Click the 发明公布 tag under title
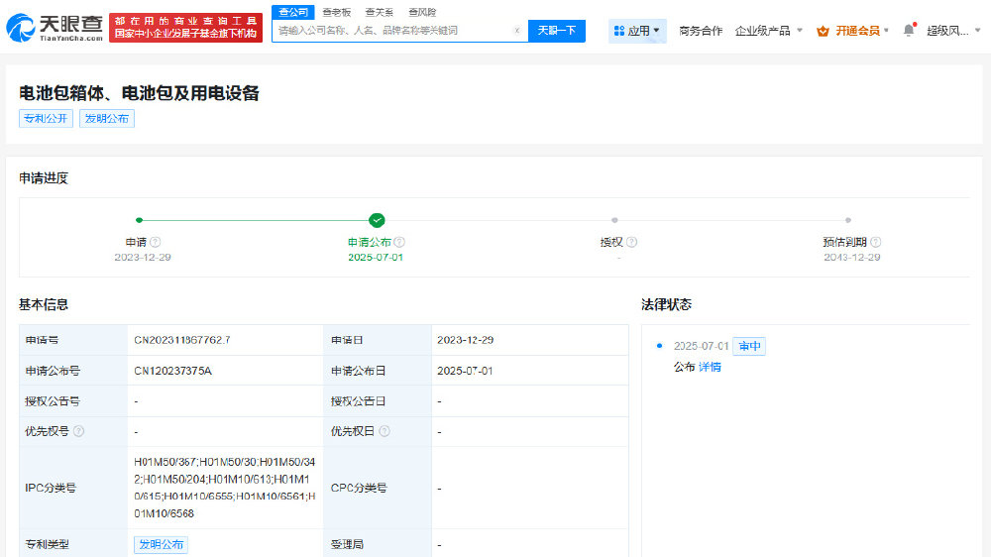Viewport: 991px width, 557px height. [x=107, y=118]
